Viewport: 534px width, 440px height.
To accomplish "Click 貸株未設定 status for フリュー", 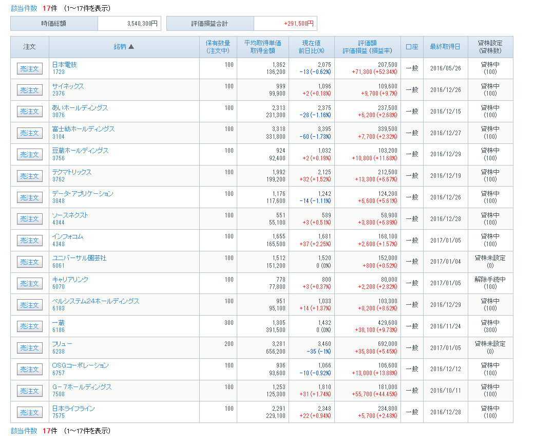I will (490, 344).
